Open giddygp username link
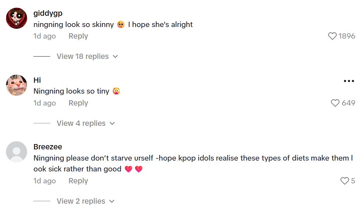362x217 pixels. [48, 14]
